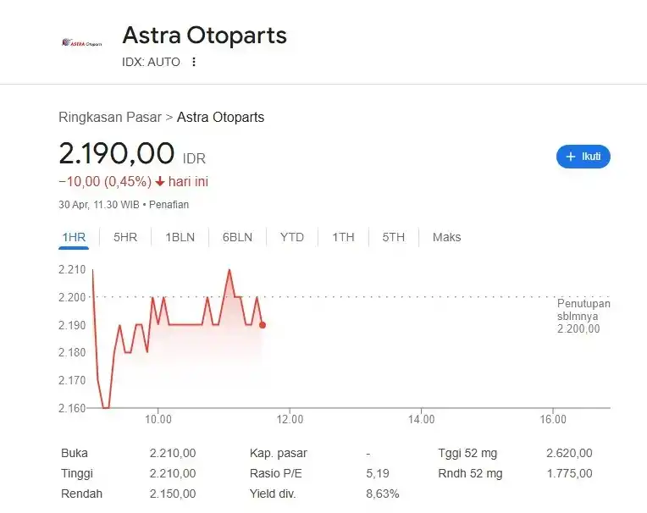Switch to the 5HR chart tab
The image size is (647, 513).
click(124, 237)
